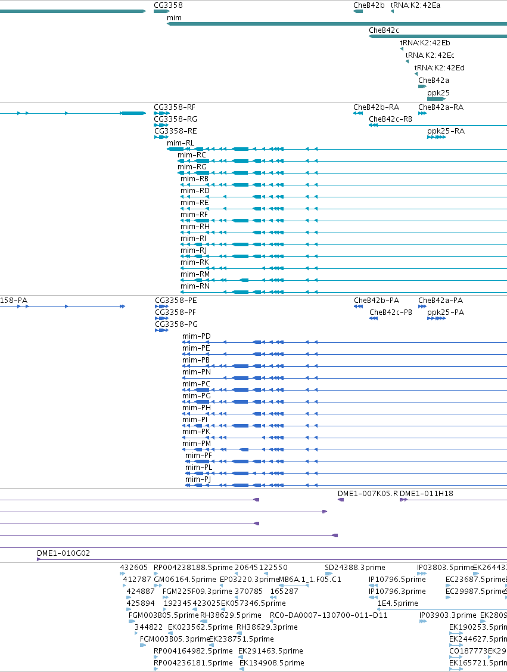Select transcript mim-RG

(x=192, y=167)
